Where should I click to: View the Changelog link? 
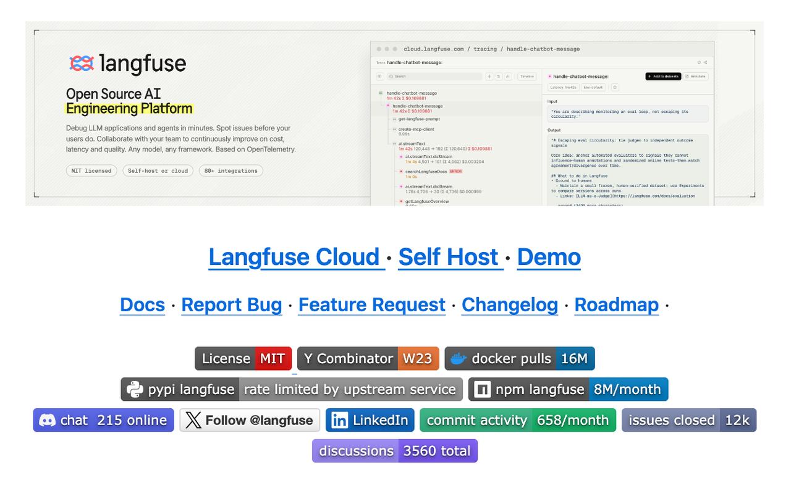[x=510, y=304]
